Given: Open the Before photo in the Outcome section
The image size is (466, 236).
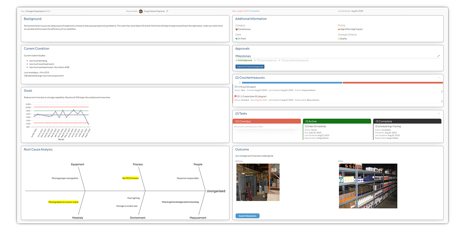Looking at the screenshot, I should click(258, 183).
